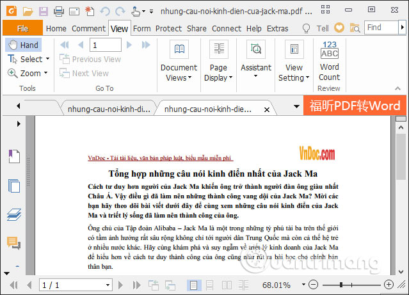Image resolution: width=409 pixels, height=295 pixels.
Task: Go to previous page in ribbon
Action: (x=81, y=45)
